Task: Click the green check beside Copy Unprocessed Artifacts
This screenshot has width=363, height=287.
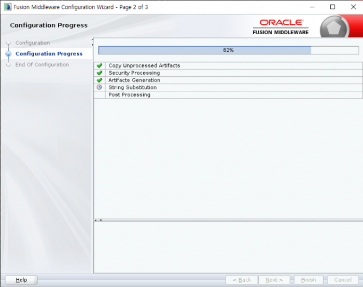Action: click(x=100, y=65)
